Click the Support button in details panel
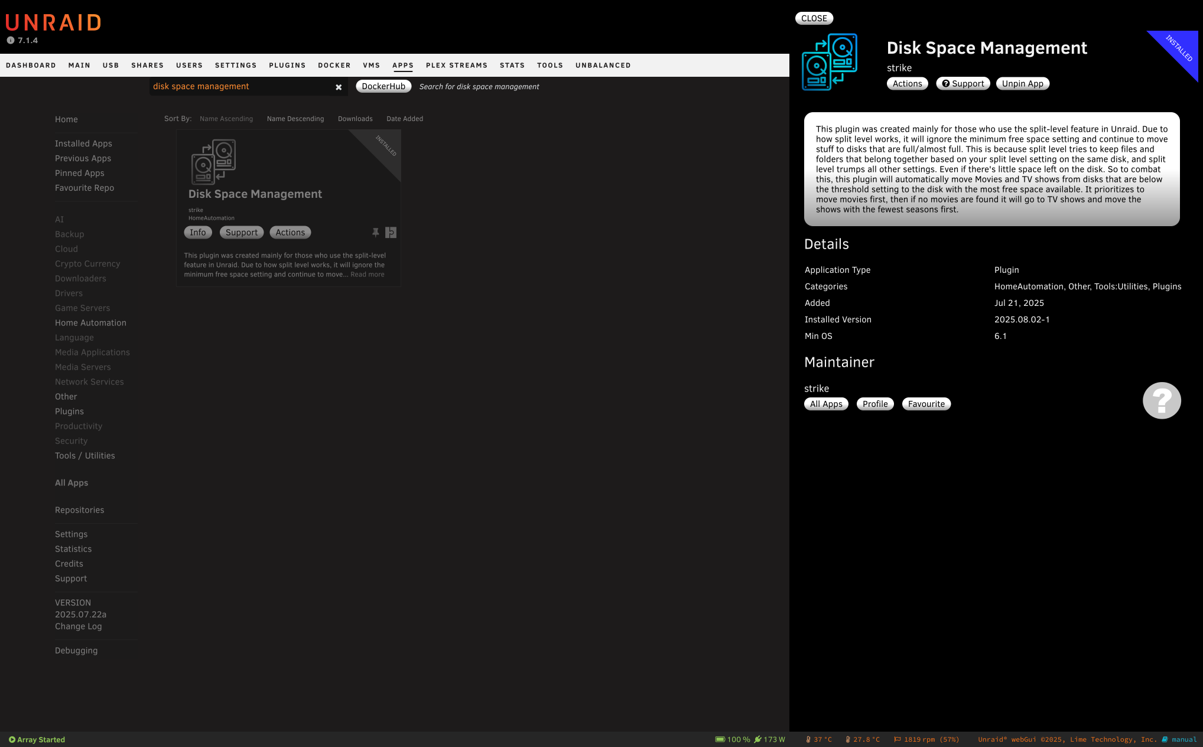Screen dimensions: 1203x747 (963, 84)
